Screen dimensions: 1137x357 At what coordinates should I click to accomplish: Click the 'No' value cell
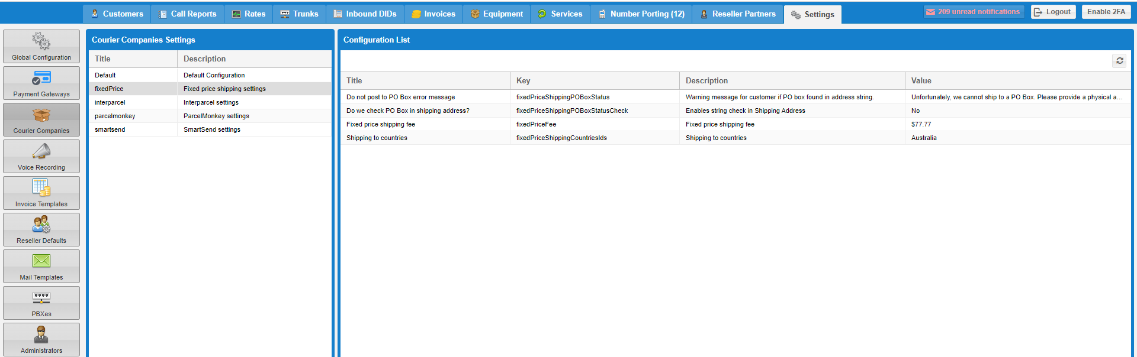tap(1018, 111)
